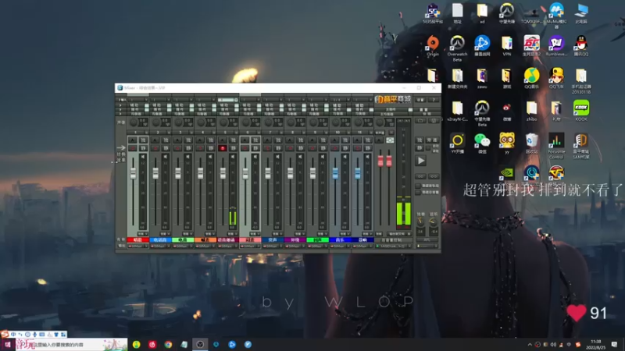Click the monitor icon next to the folder button
Screen dimensions: 625x351
pos(434,121)
